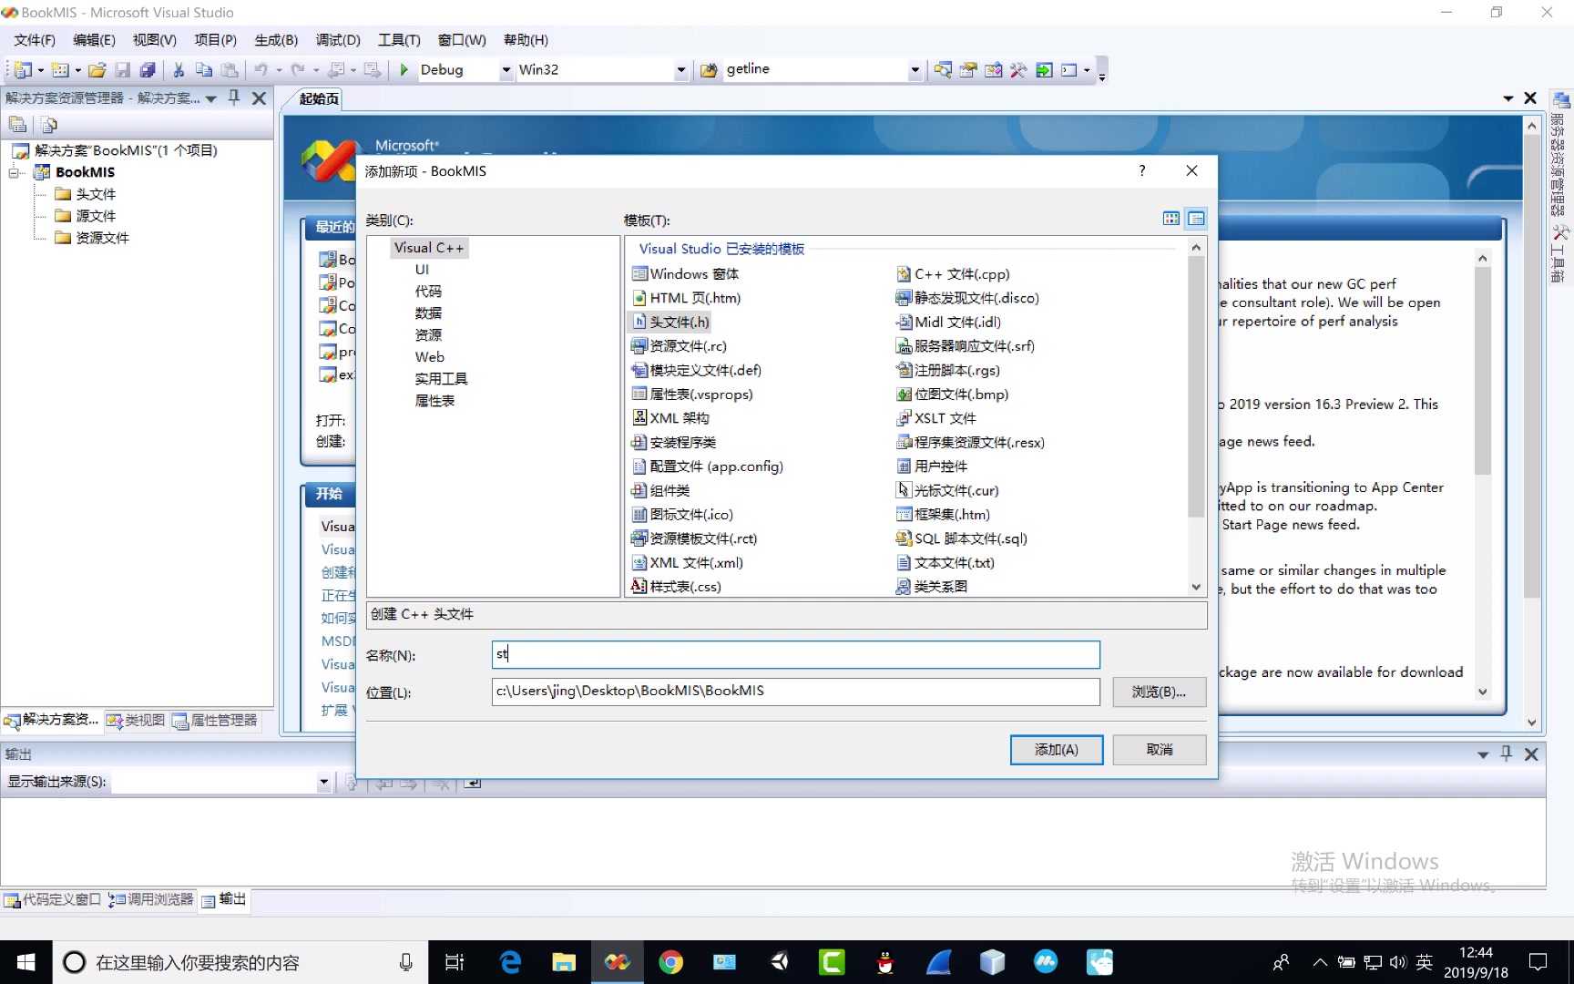Screen dimensions: 1574x984
Task: Open the Win32 platform dropdown
Action: pyautogui.click(x=680, y=70)
